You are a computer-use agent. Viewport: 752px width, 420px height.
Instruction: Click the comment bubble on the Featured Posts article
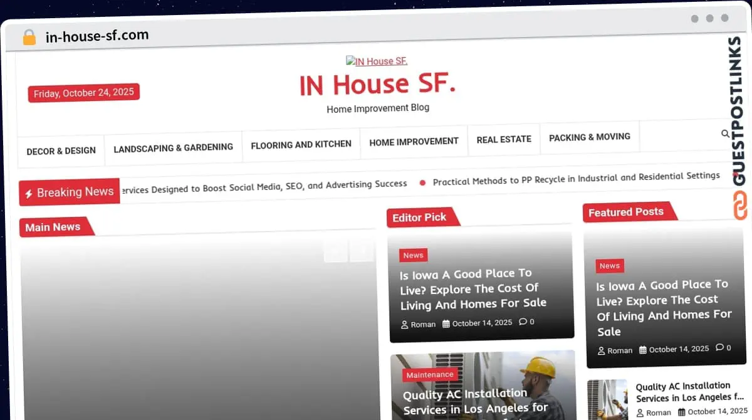719,348
